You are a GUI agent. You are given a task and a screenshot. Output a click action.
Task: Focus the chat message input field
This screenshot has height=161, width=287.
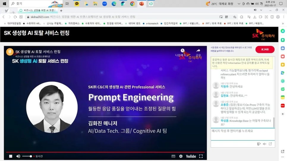click(243, 134)
